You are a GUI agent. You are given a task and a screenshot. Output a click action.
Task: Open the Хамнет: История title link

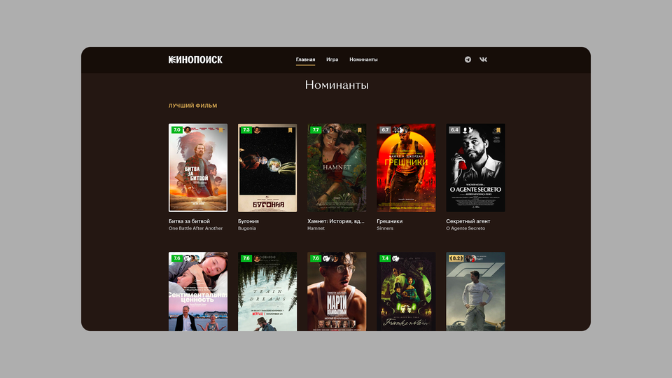335,221
